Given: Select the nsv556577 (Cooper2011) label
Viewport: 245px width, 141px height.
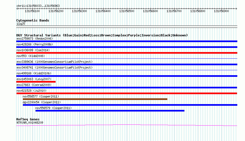Looking at the screenshot, I should (x=41, y=96).
